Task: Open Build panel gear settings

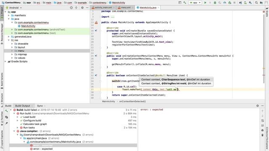Action: pyautogui.click(x=258, y=106)
